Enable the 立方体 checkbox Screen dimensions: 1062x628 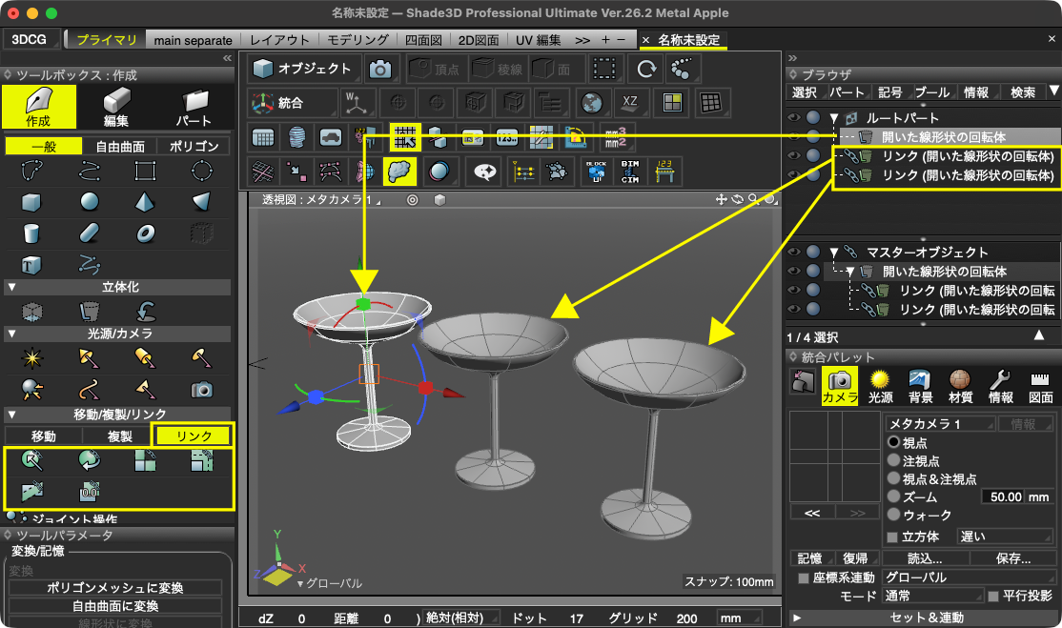point(892,537)
